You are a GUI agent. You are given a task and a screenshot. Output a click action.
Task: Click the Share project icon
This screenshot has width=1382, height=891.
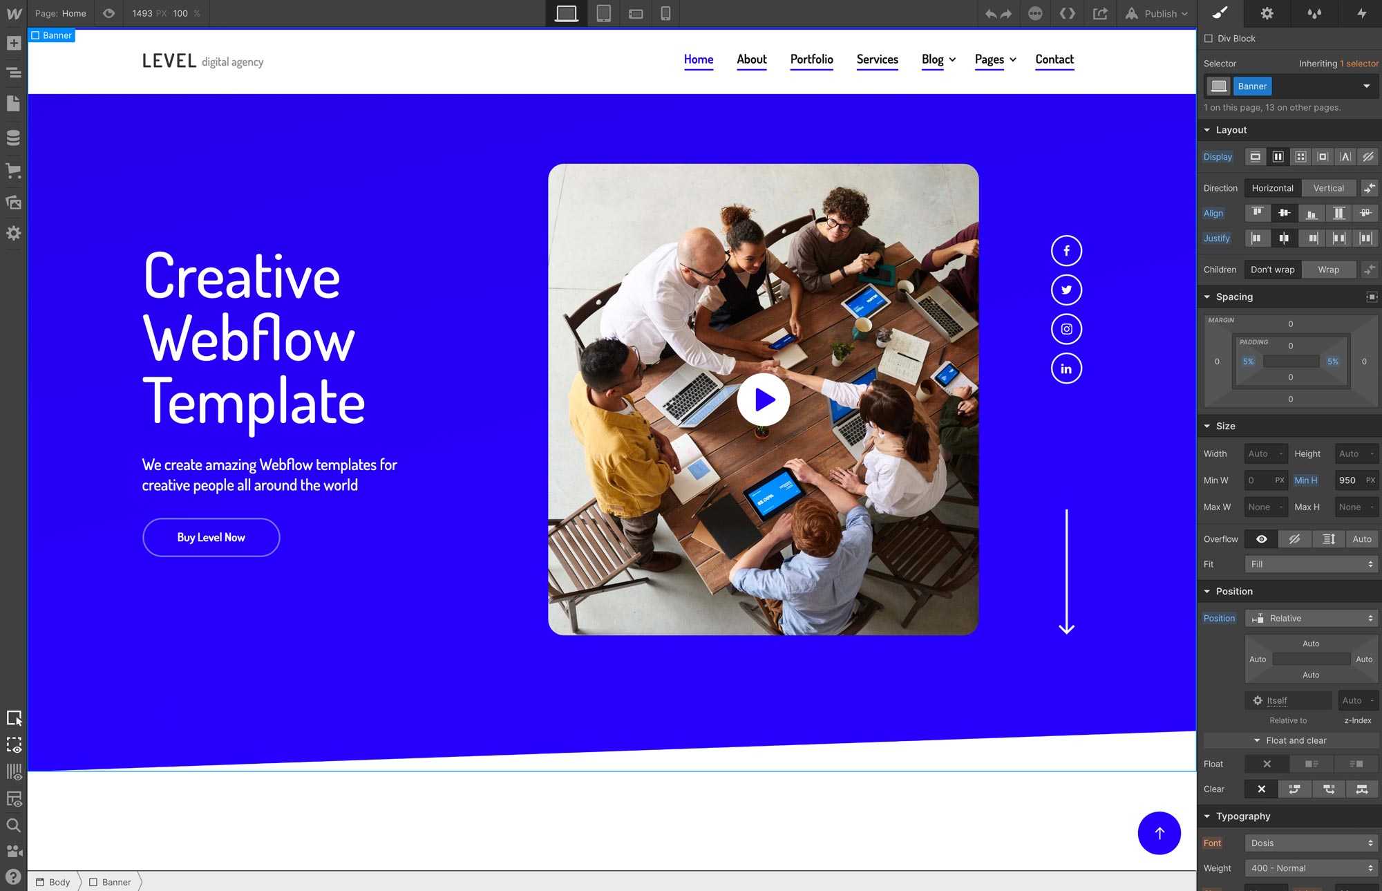point(1100,13)
